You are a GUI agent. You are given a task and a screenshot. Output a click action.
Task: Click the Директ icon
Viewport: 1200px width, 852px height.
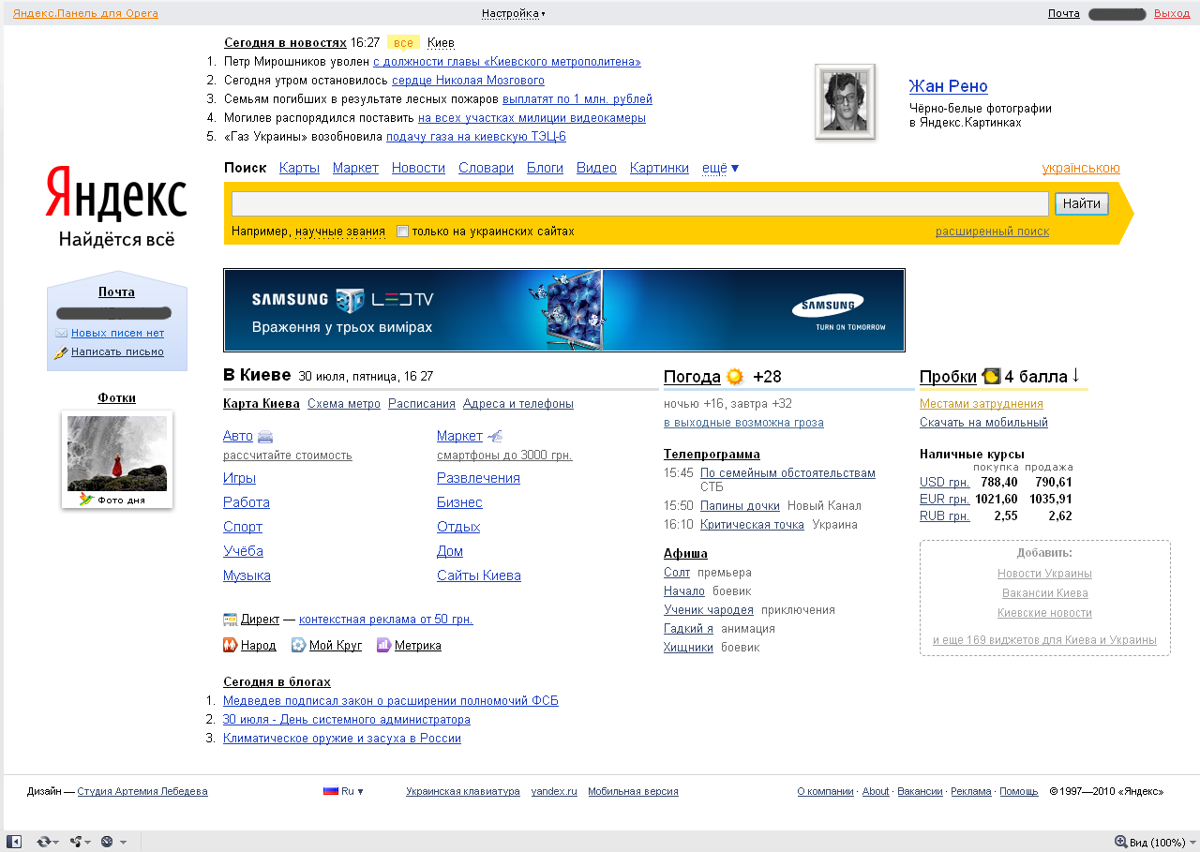point(231,620)
